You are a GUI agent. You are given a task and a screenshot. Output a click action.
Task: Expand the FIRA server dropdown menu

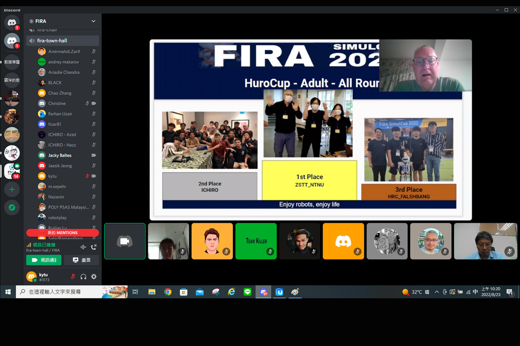pos(93,21)
